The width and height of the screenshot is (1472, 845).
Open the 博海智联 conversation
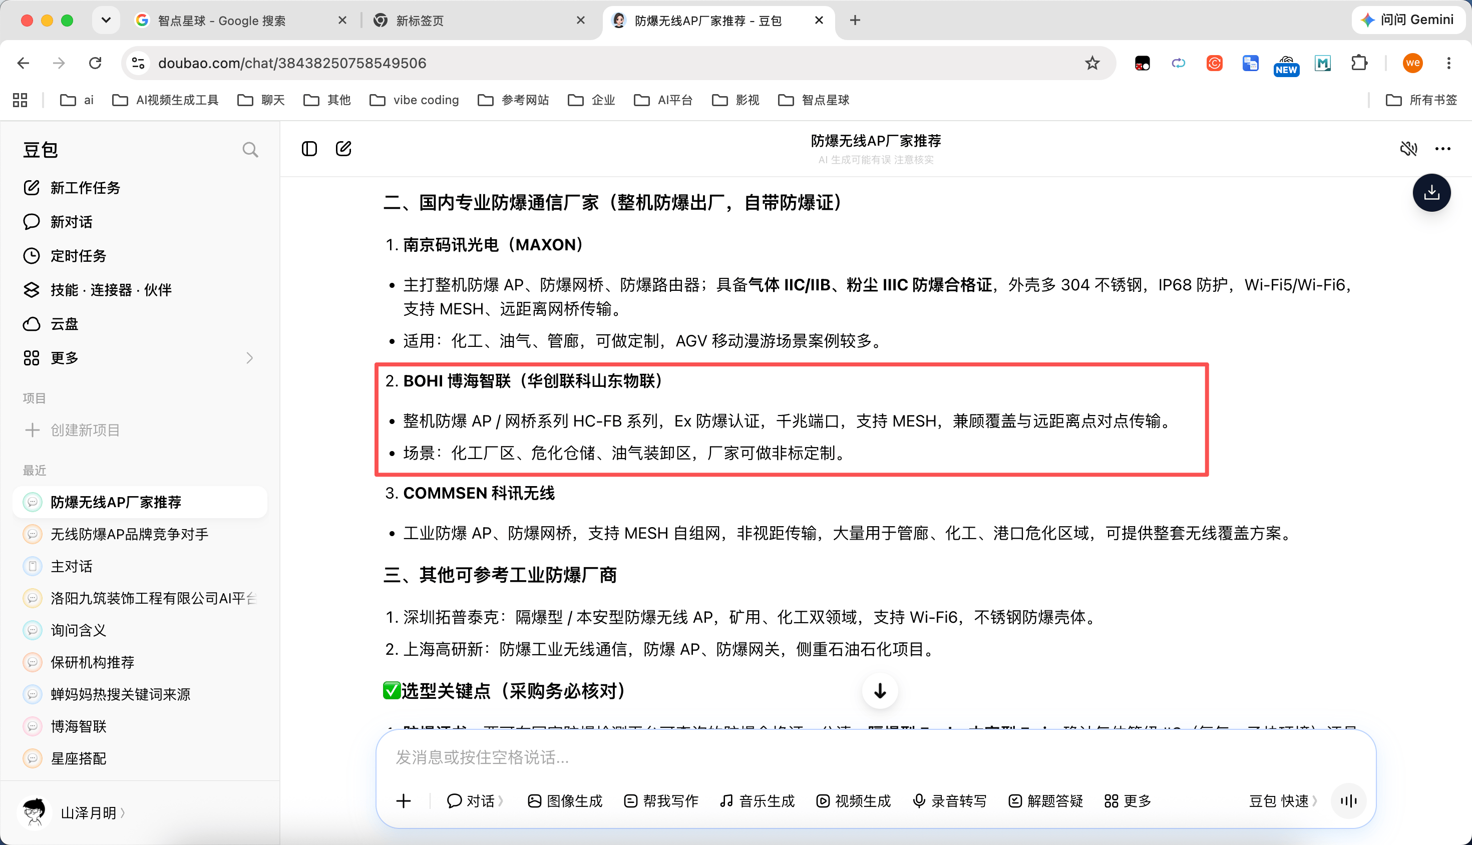tap(139, 726)
